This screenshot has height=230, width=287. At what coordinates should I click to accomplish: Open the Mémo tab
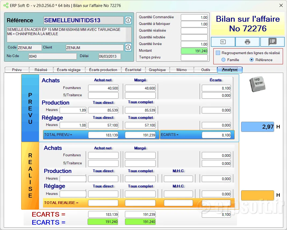point(181,70)
